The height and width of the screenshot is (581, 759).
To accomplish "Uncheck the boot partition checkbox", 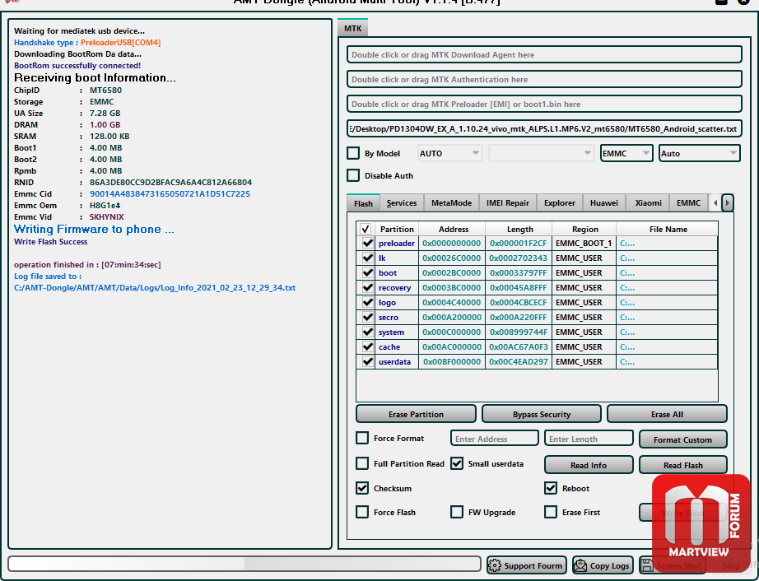I will pos(367,272).
